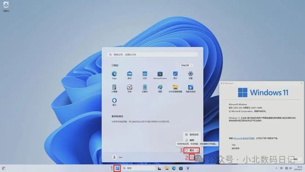The height and width of the screenshot is (172, 305).
Task: Open the Settings gear in pinned apps
Action: (x=190, y=75)
